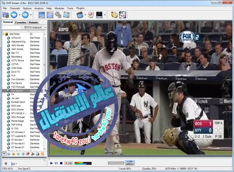
Task: Open the Plugins menu
Action: (x=81, y=8)
